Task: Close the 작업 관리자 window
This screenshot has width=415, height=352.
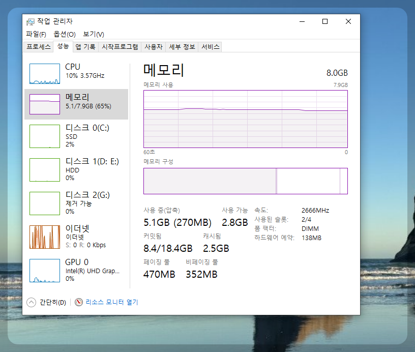Action: click(348, 21)
